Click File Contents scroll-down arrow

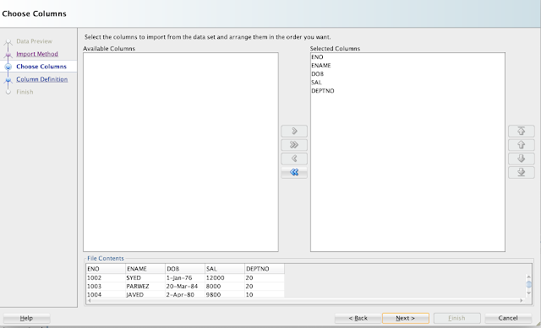point(528,293)
